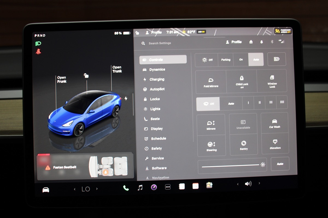Open the app launcher with the ellipsis icon
This screenshot has height=218, width=328.
click(x=168, y=187)
